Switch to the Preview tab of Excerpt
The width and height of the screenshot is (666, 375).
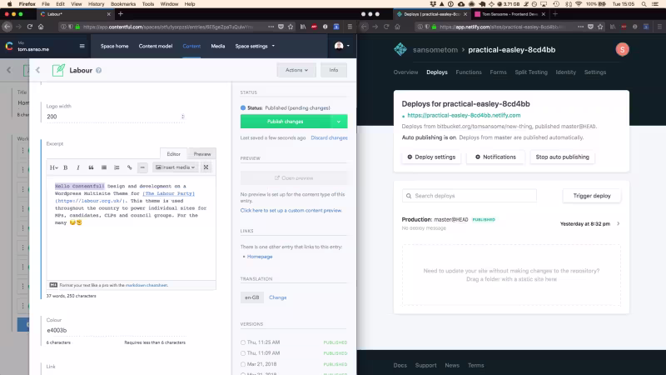click(x=202, y=154)
